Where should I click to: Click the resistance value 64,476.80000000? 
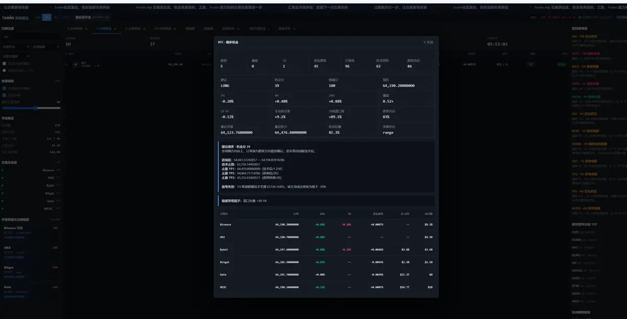291,133
